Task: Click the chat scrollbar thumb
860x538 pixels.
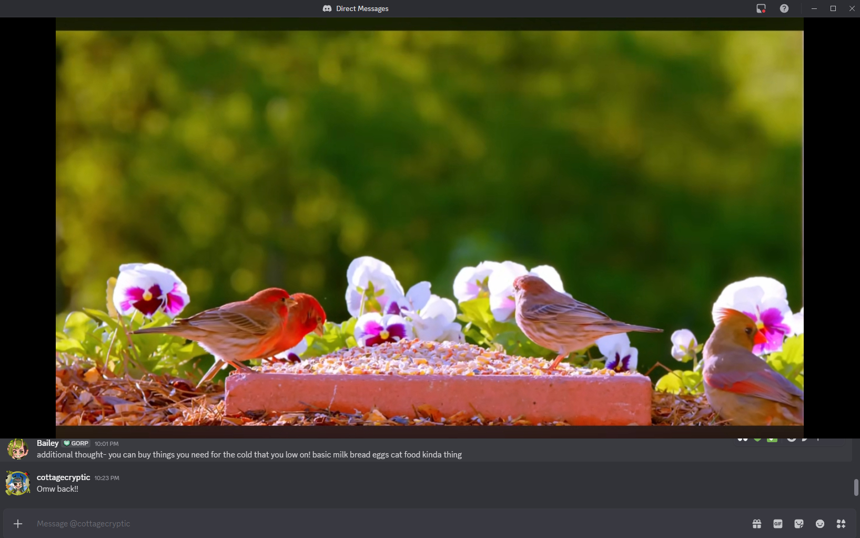Action: pos(856,487)
